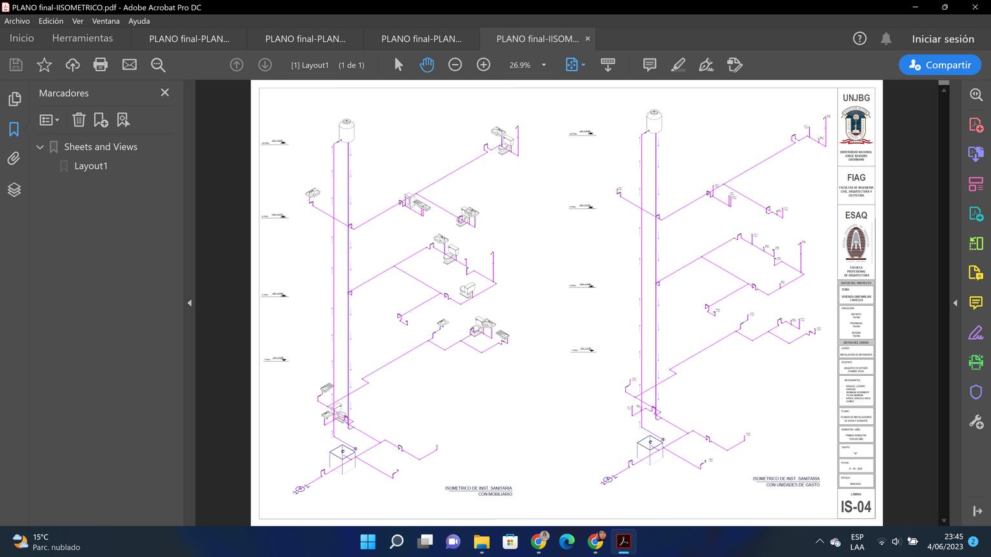
Task: Add a new bookmark icon
Action: pos(101,120)
